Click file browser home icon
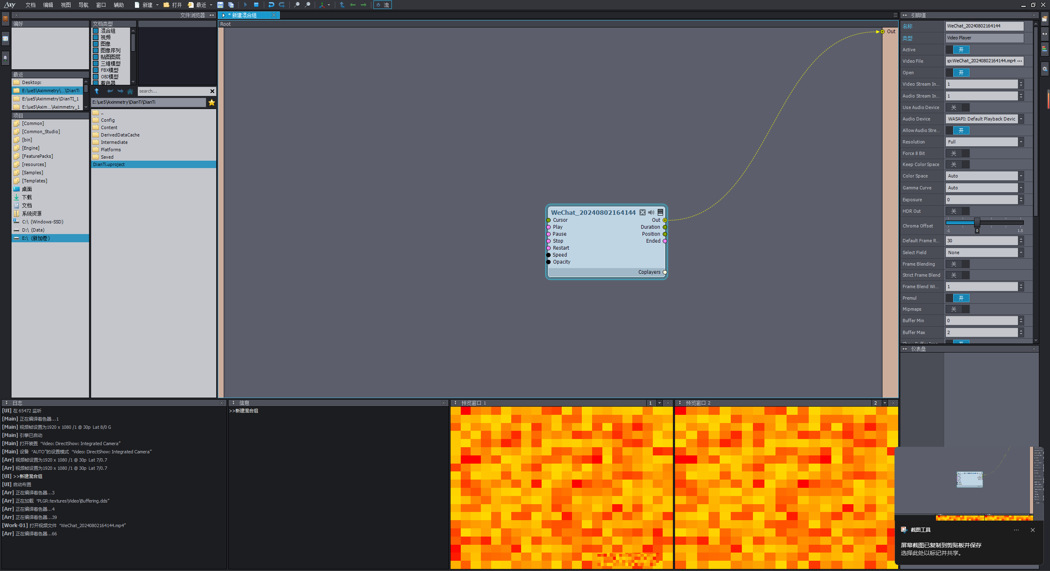The image size is (1050, 571). [130, 91]
